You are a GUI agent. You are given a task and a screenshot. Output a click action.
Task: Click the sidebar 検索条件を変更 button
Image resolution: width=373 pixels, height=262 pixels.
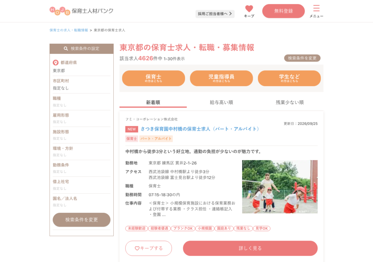tap(82, 220)
